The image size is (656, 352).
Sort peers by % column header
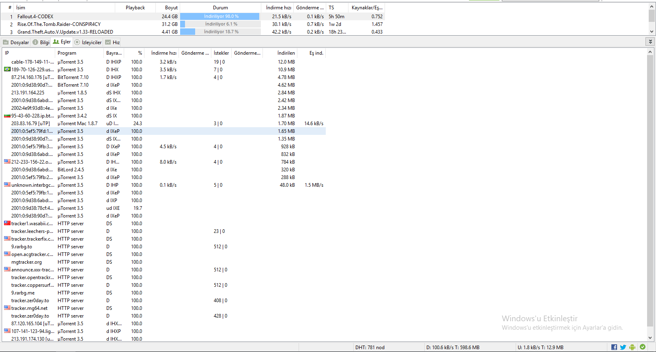[134, 53]
